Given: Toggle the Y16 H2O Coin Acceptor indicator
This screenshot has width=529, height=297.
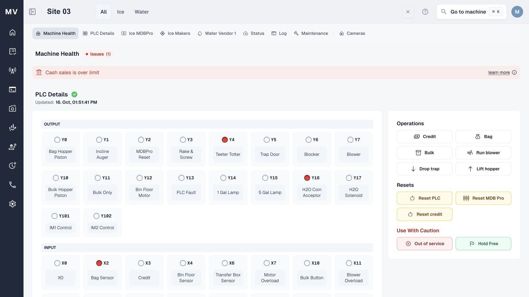Looking at the screenshot, I should point(307,178).
